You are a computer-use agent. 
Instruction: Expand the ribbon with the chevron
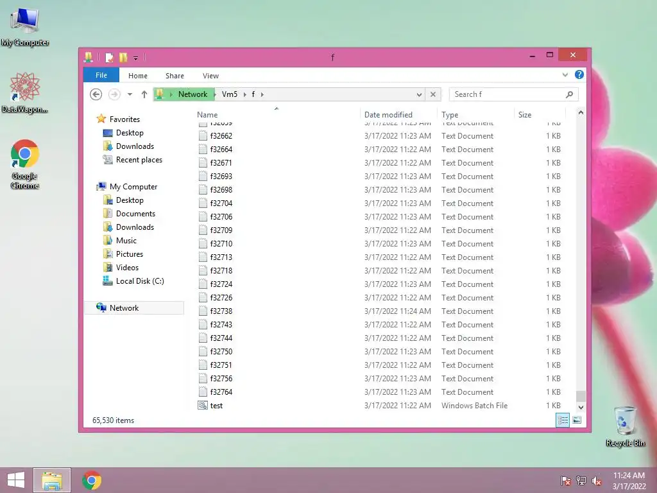565,75
